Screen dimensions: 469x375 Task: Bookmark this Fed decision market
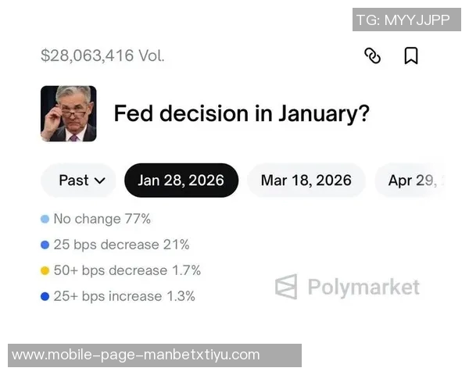pyautogui.click(x=411, y=55)
